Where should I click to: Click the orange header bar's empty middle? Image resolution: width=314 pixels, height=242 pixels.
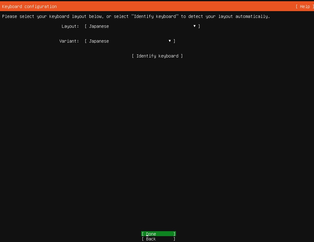pyautogui.click(x=176, y=6)
